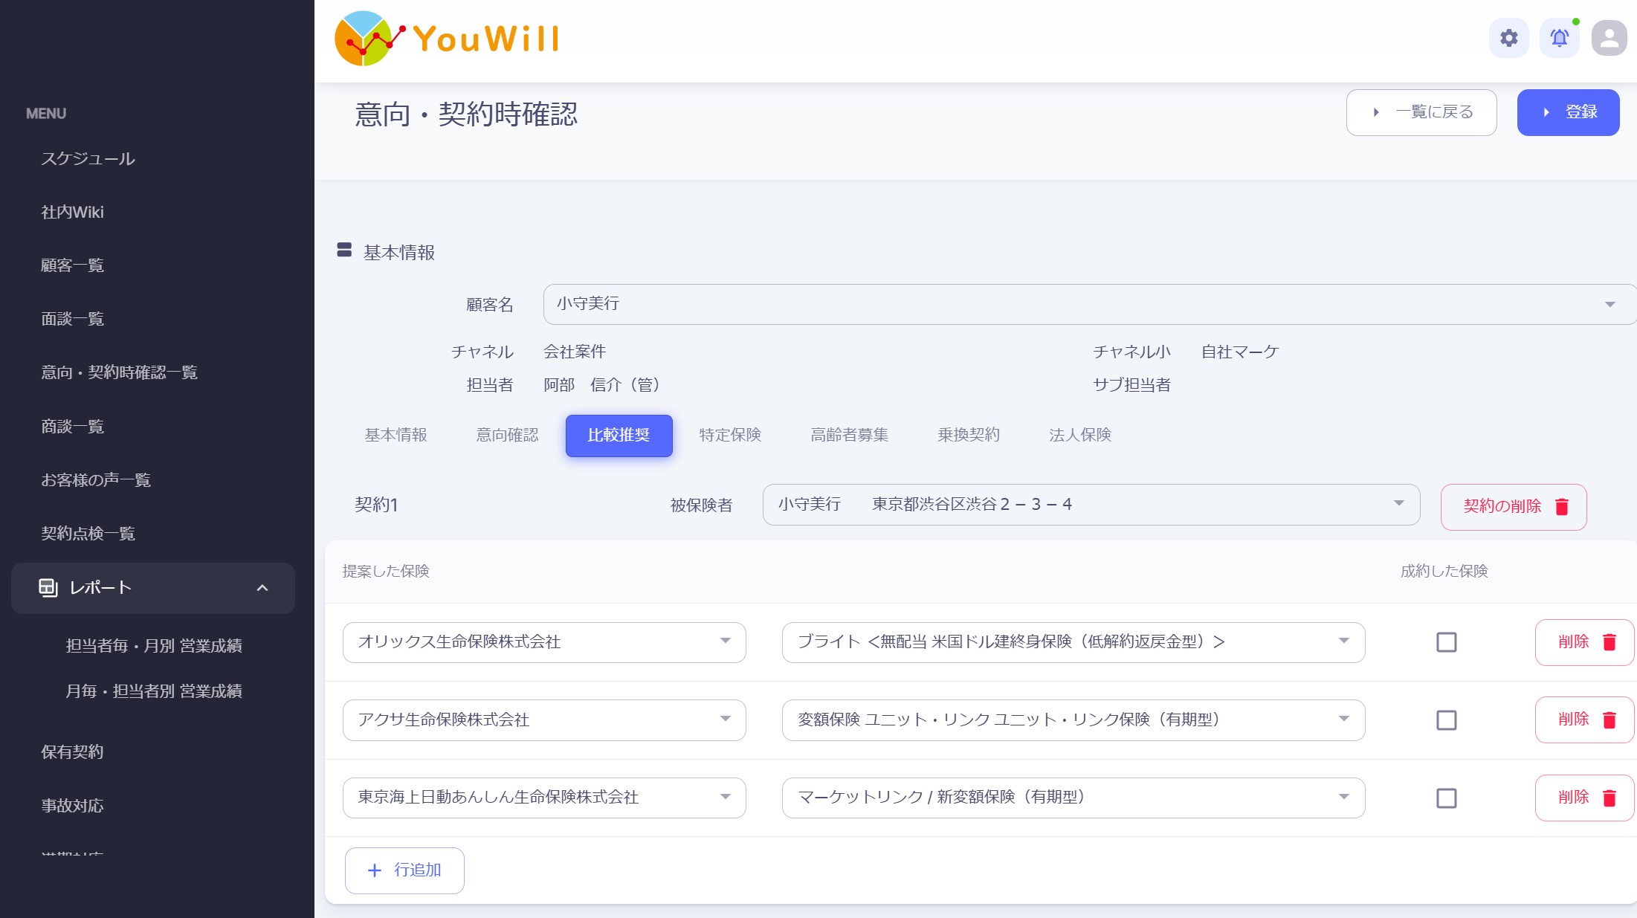Screen dimensions: 1637x918
Task: Open スケジュール in sidebar menu
Action: click(x=88, y=159)
